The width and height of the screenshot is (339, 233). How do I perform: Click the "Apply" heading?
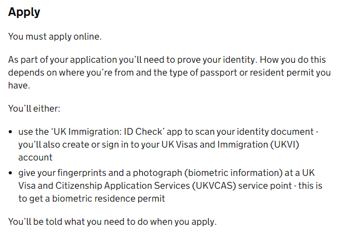[x=24, y=12]
